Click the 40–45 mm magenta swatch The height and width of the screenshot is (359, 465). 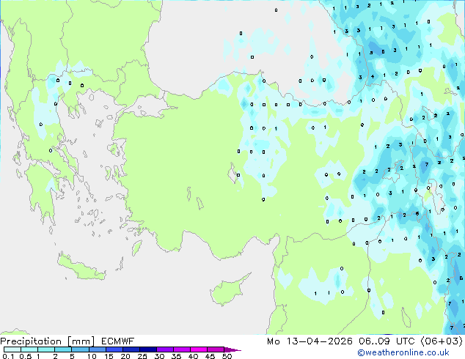click(199, 349)
